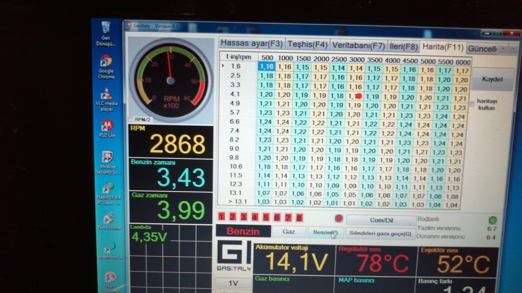
Task: Click the RPM value 2868
Action: [177, 144]
